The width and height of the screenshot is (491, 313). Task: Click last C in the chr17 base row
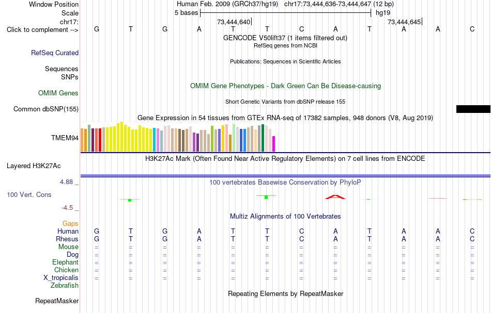click(472, 29)
